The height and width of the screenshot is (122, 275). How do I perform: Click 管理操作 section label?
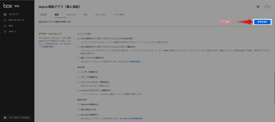click(x=81, y=67)
